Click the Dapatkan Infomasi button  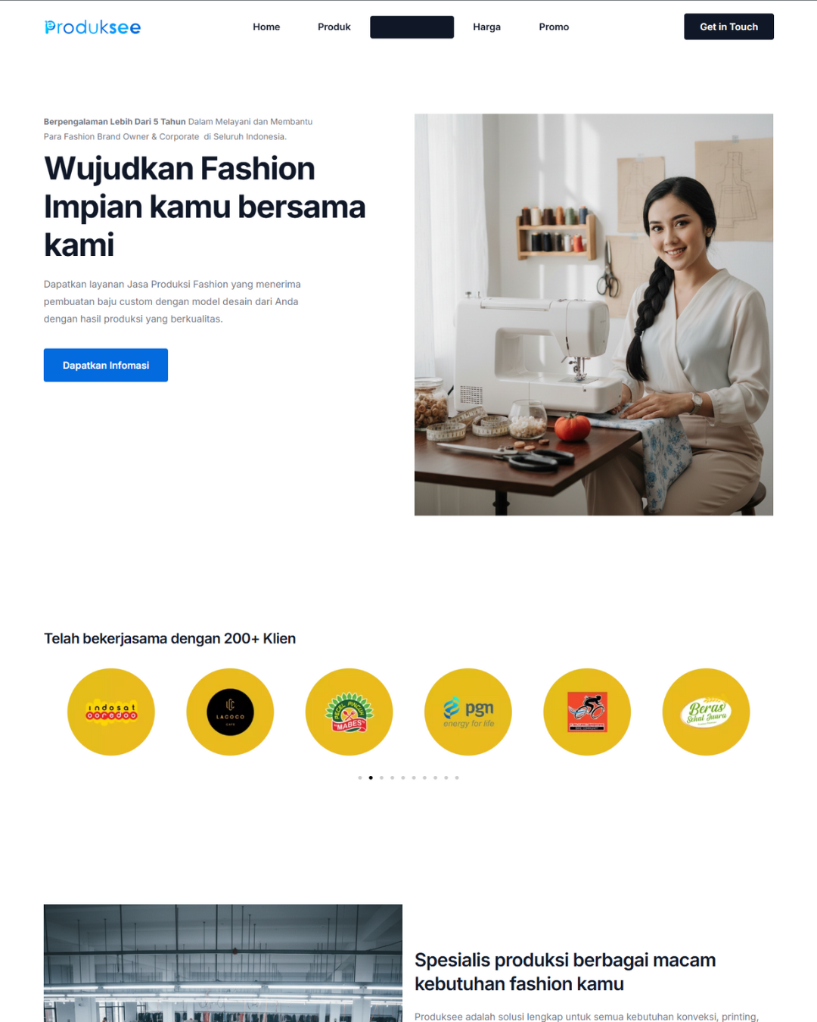click(x=106, y=365)
